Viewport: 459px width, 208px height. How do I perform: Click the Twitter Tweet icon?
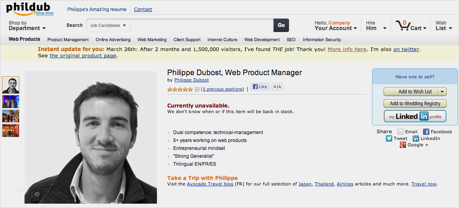(x=389, y=138)
